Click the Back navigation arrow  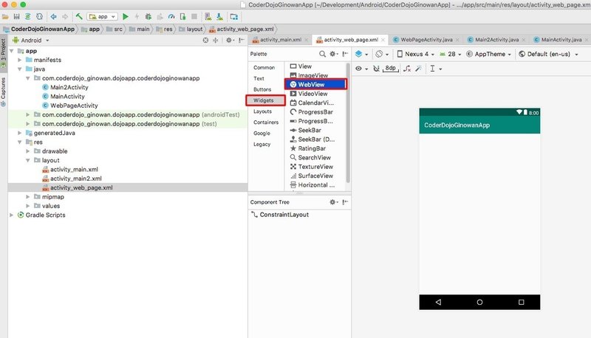tap(53, 16)
